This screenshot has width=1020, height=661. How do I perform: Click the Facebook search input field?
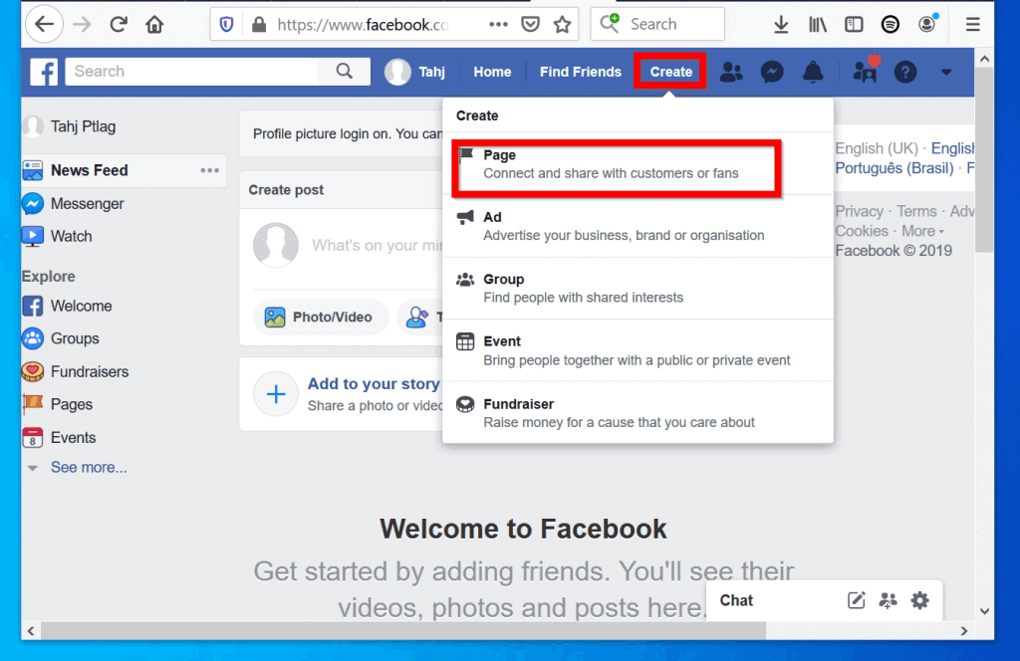point(192,71)
